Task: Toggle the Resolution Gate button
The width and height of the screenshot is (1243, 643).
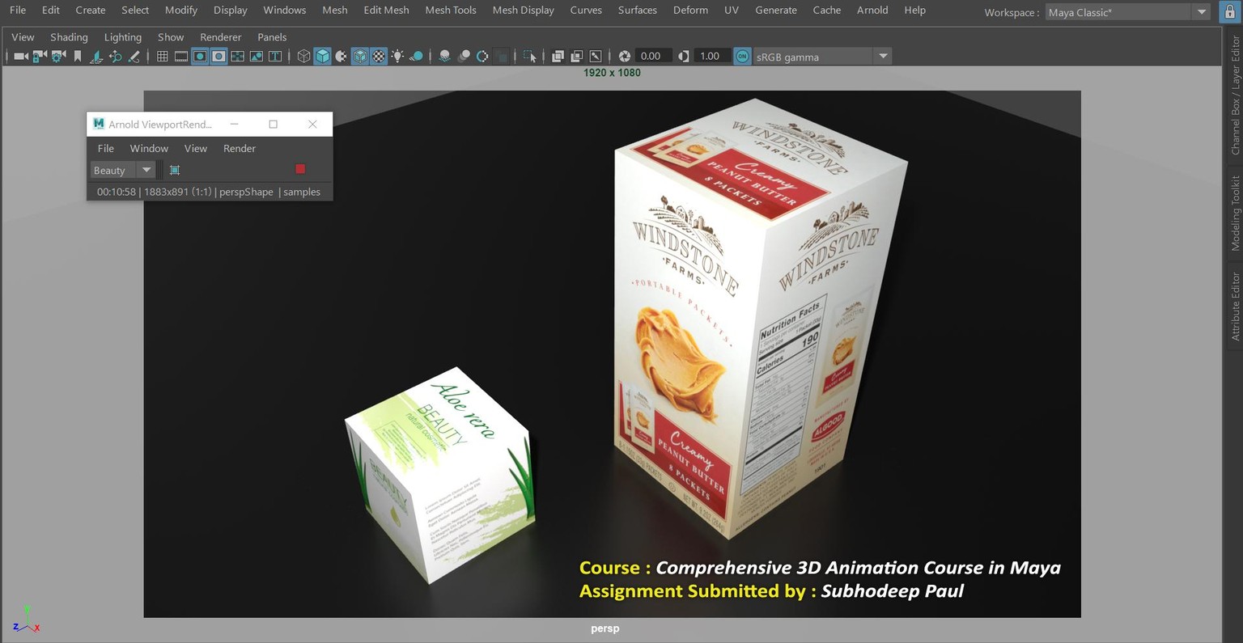Action: 200,56
